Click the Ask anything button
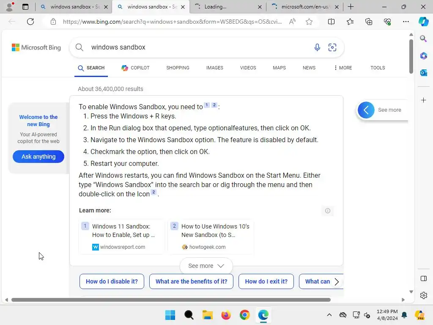 tap(38, 157)
